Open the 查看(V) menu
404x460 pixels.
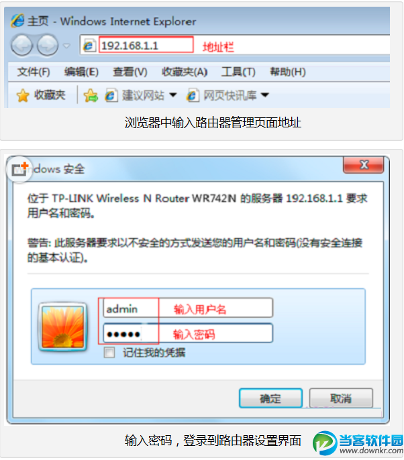tap(130, 72)
